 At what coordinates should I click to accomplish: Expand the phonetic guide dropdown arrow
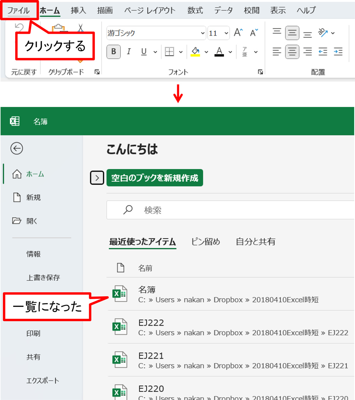[x=256, y=52]
